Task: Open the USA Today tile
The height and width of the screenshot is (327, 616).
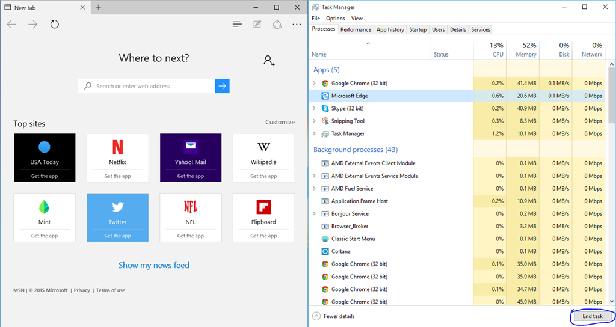Action: (45, 157)
